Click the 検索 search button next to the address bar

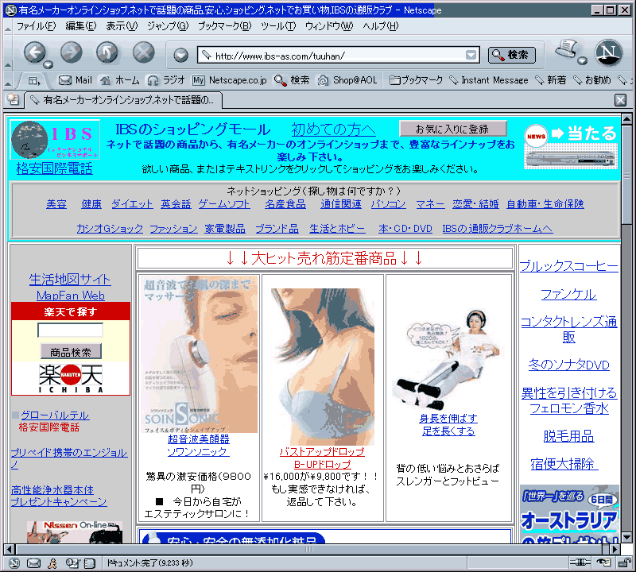(512, 55)
